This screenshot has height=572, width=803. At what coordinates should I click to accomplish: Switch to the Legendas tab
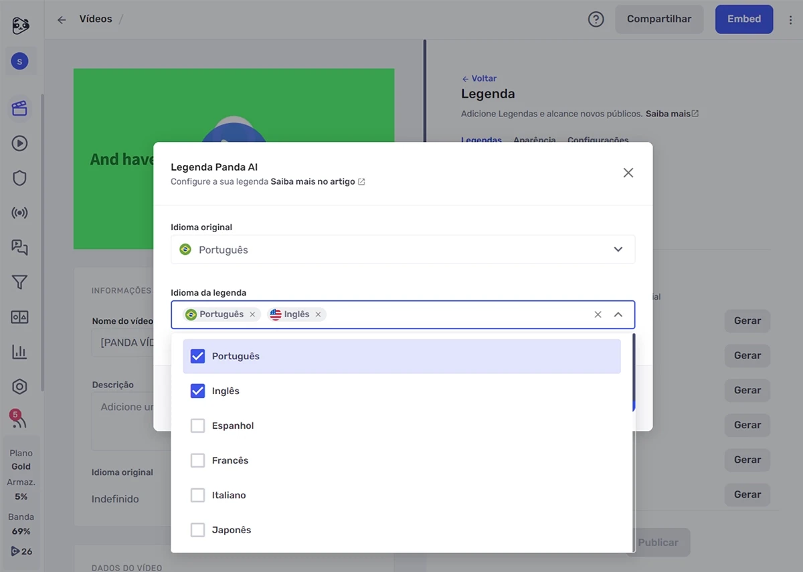click(481, 140)
